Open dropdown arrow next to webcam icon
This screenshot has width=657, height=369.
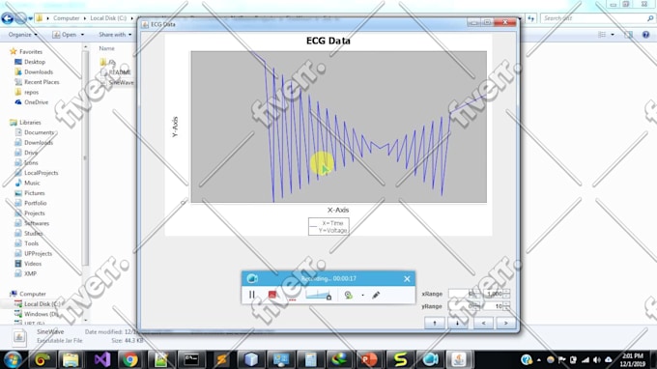(x=363, y=296)
